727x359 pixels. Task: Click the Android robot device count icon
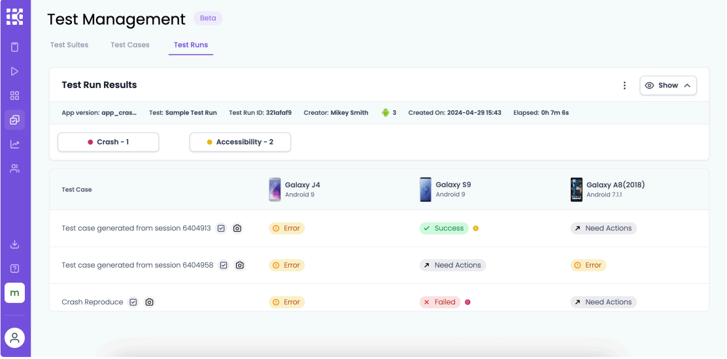pyautogui.click(x=385, y=112)
